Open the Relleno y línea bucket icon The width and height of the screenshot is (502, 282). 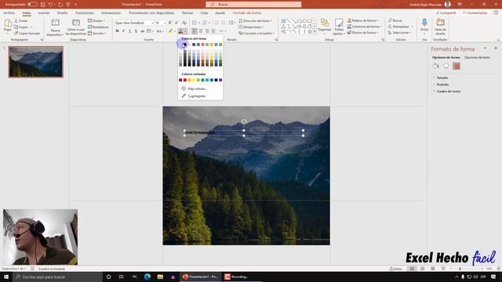click(x=436, y=66)
